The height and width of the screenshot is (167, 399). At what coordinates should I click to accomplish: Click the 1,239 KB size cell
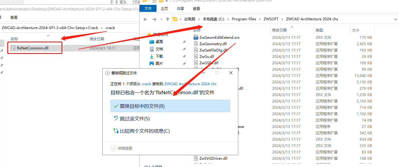click(364, 95)
